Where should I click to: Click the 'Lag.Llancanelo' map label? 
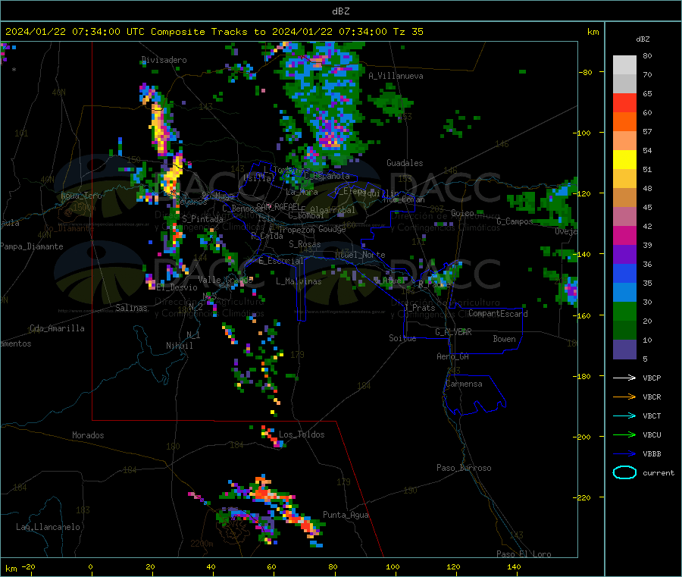point(48,527)
